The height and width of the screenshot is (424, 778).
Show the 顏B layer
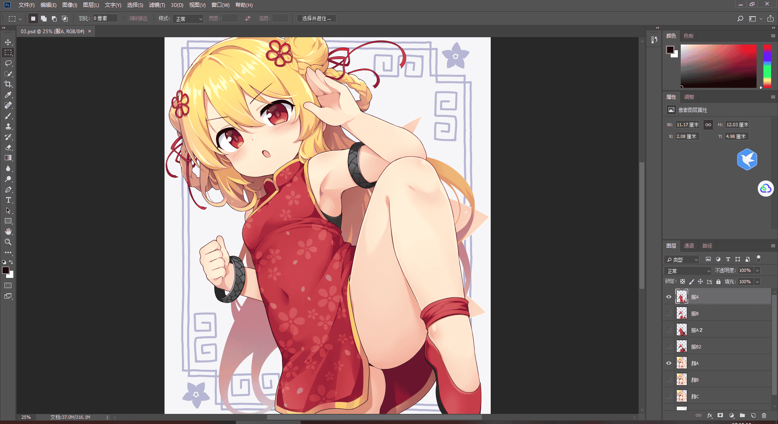coord(669,380)
